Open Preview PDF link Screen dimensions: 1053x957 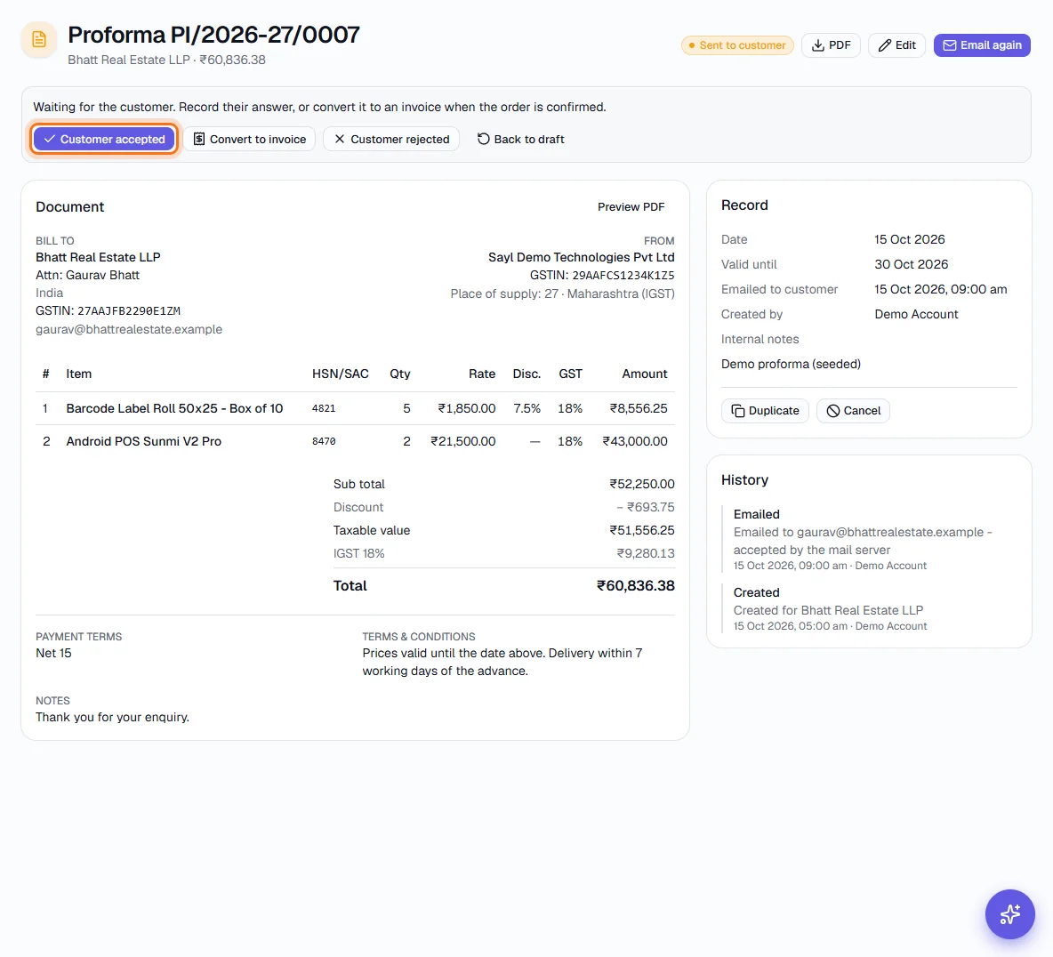[631, 207]
